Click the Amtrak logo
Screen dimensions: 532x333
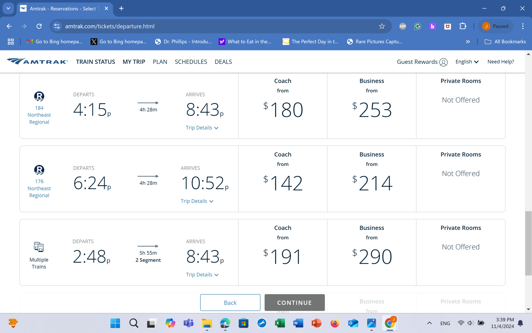(37, 62)
